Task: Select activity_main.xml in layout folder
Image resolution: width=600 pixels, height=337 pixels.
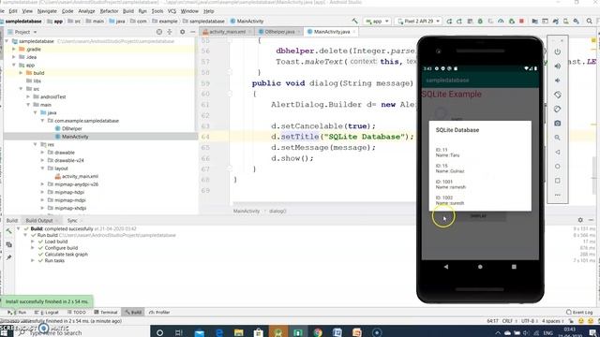Action: pyautogui.click(x=80, y=176)
